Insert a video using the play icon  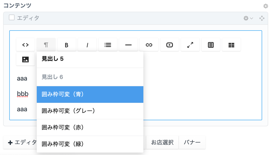pyautogui.click(x=170, y=45)
